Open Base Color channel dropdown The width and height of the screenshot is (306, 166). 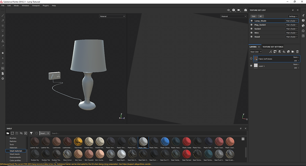point(256,52)
